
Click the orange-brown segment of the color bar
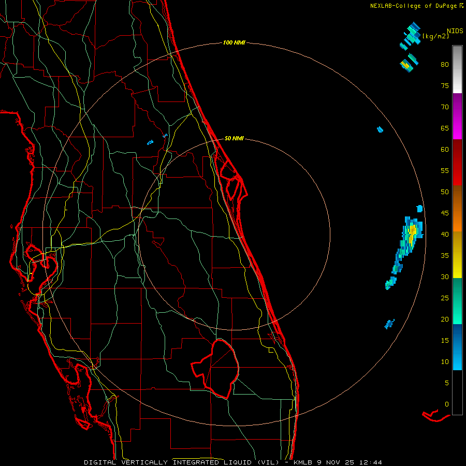(x=457, y=209)
